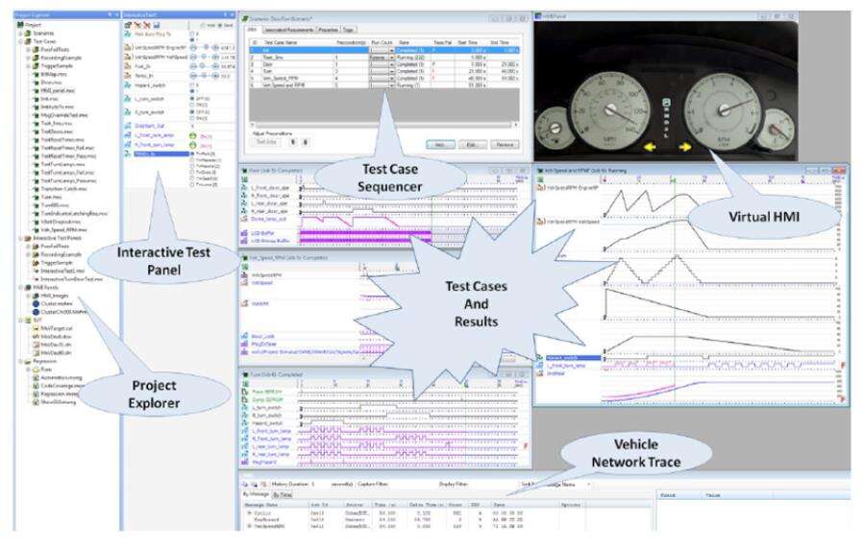Click the Fuel_In signal icon
The height and width of the screenshot is (547, 864).
point(128,68)
